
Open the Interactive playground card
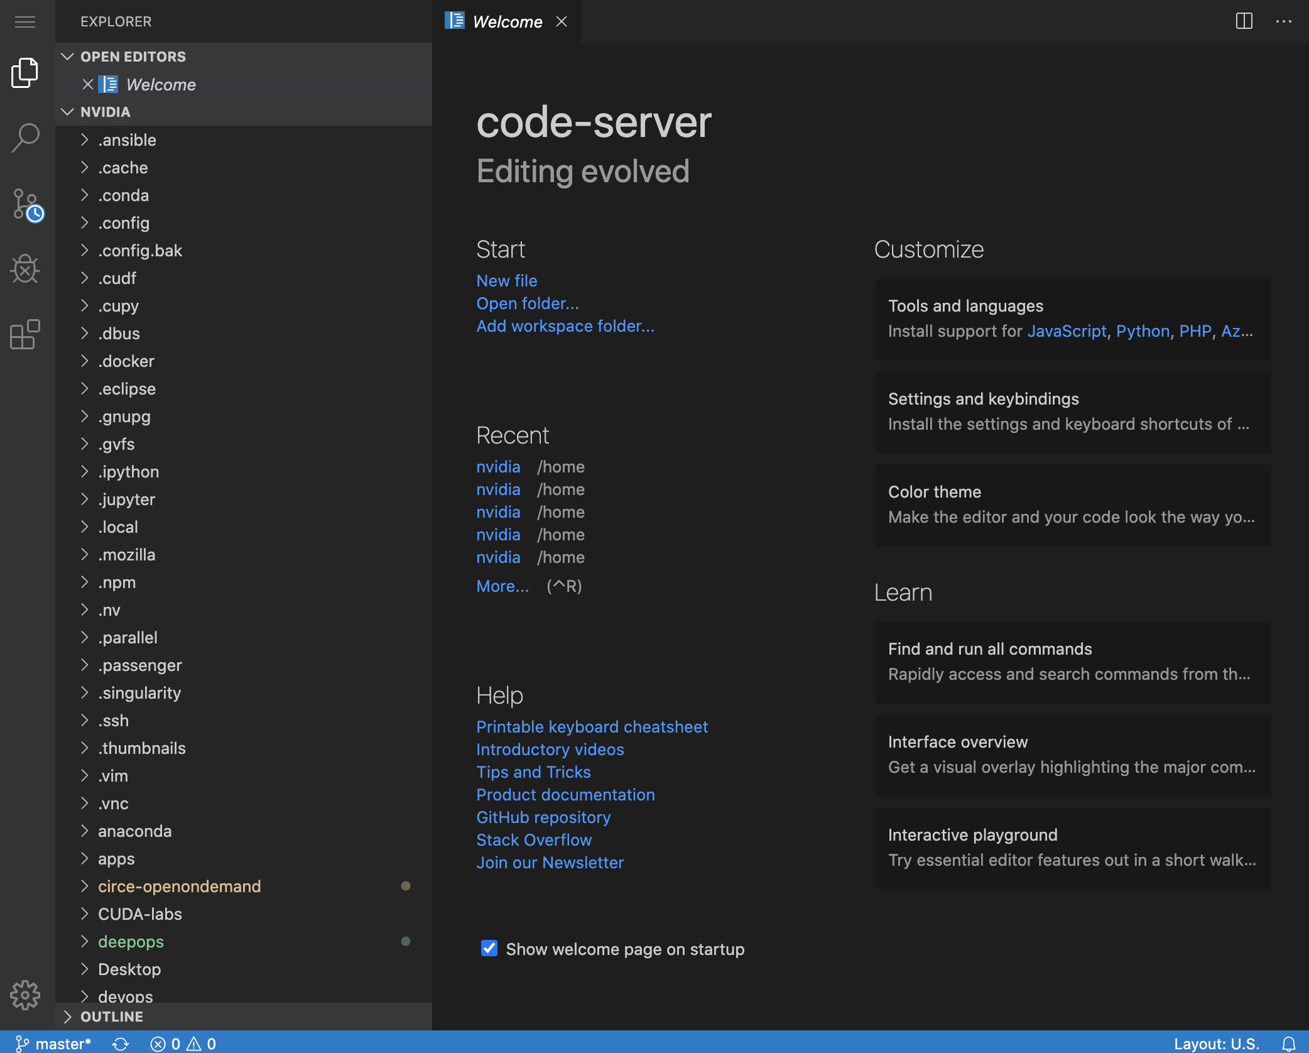click(x=1073, y=848)
